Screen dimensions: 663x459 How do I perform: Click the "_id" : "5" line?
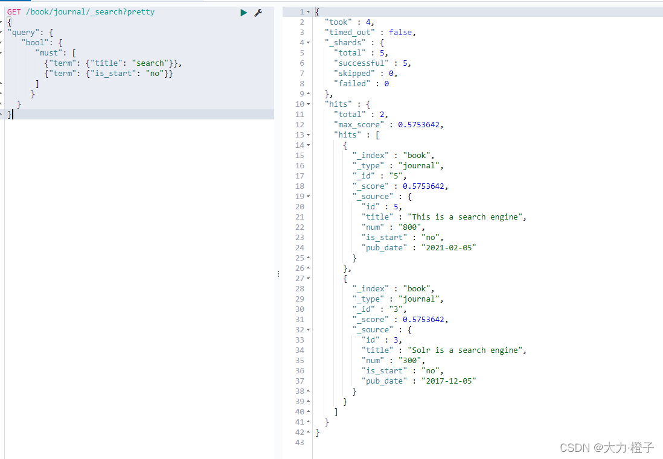(379, 176)
